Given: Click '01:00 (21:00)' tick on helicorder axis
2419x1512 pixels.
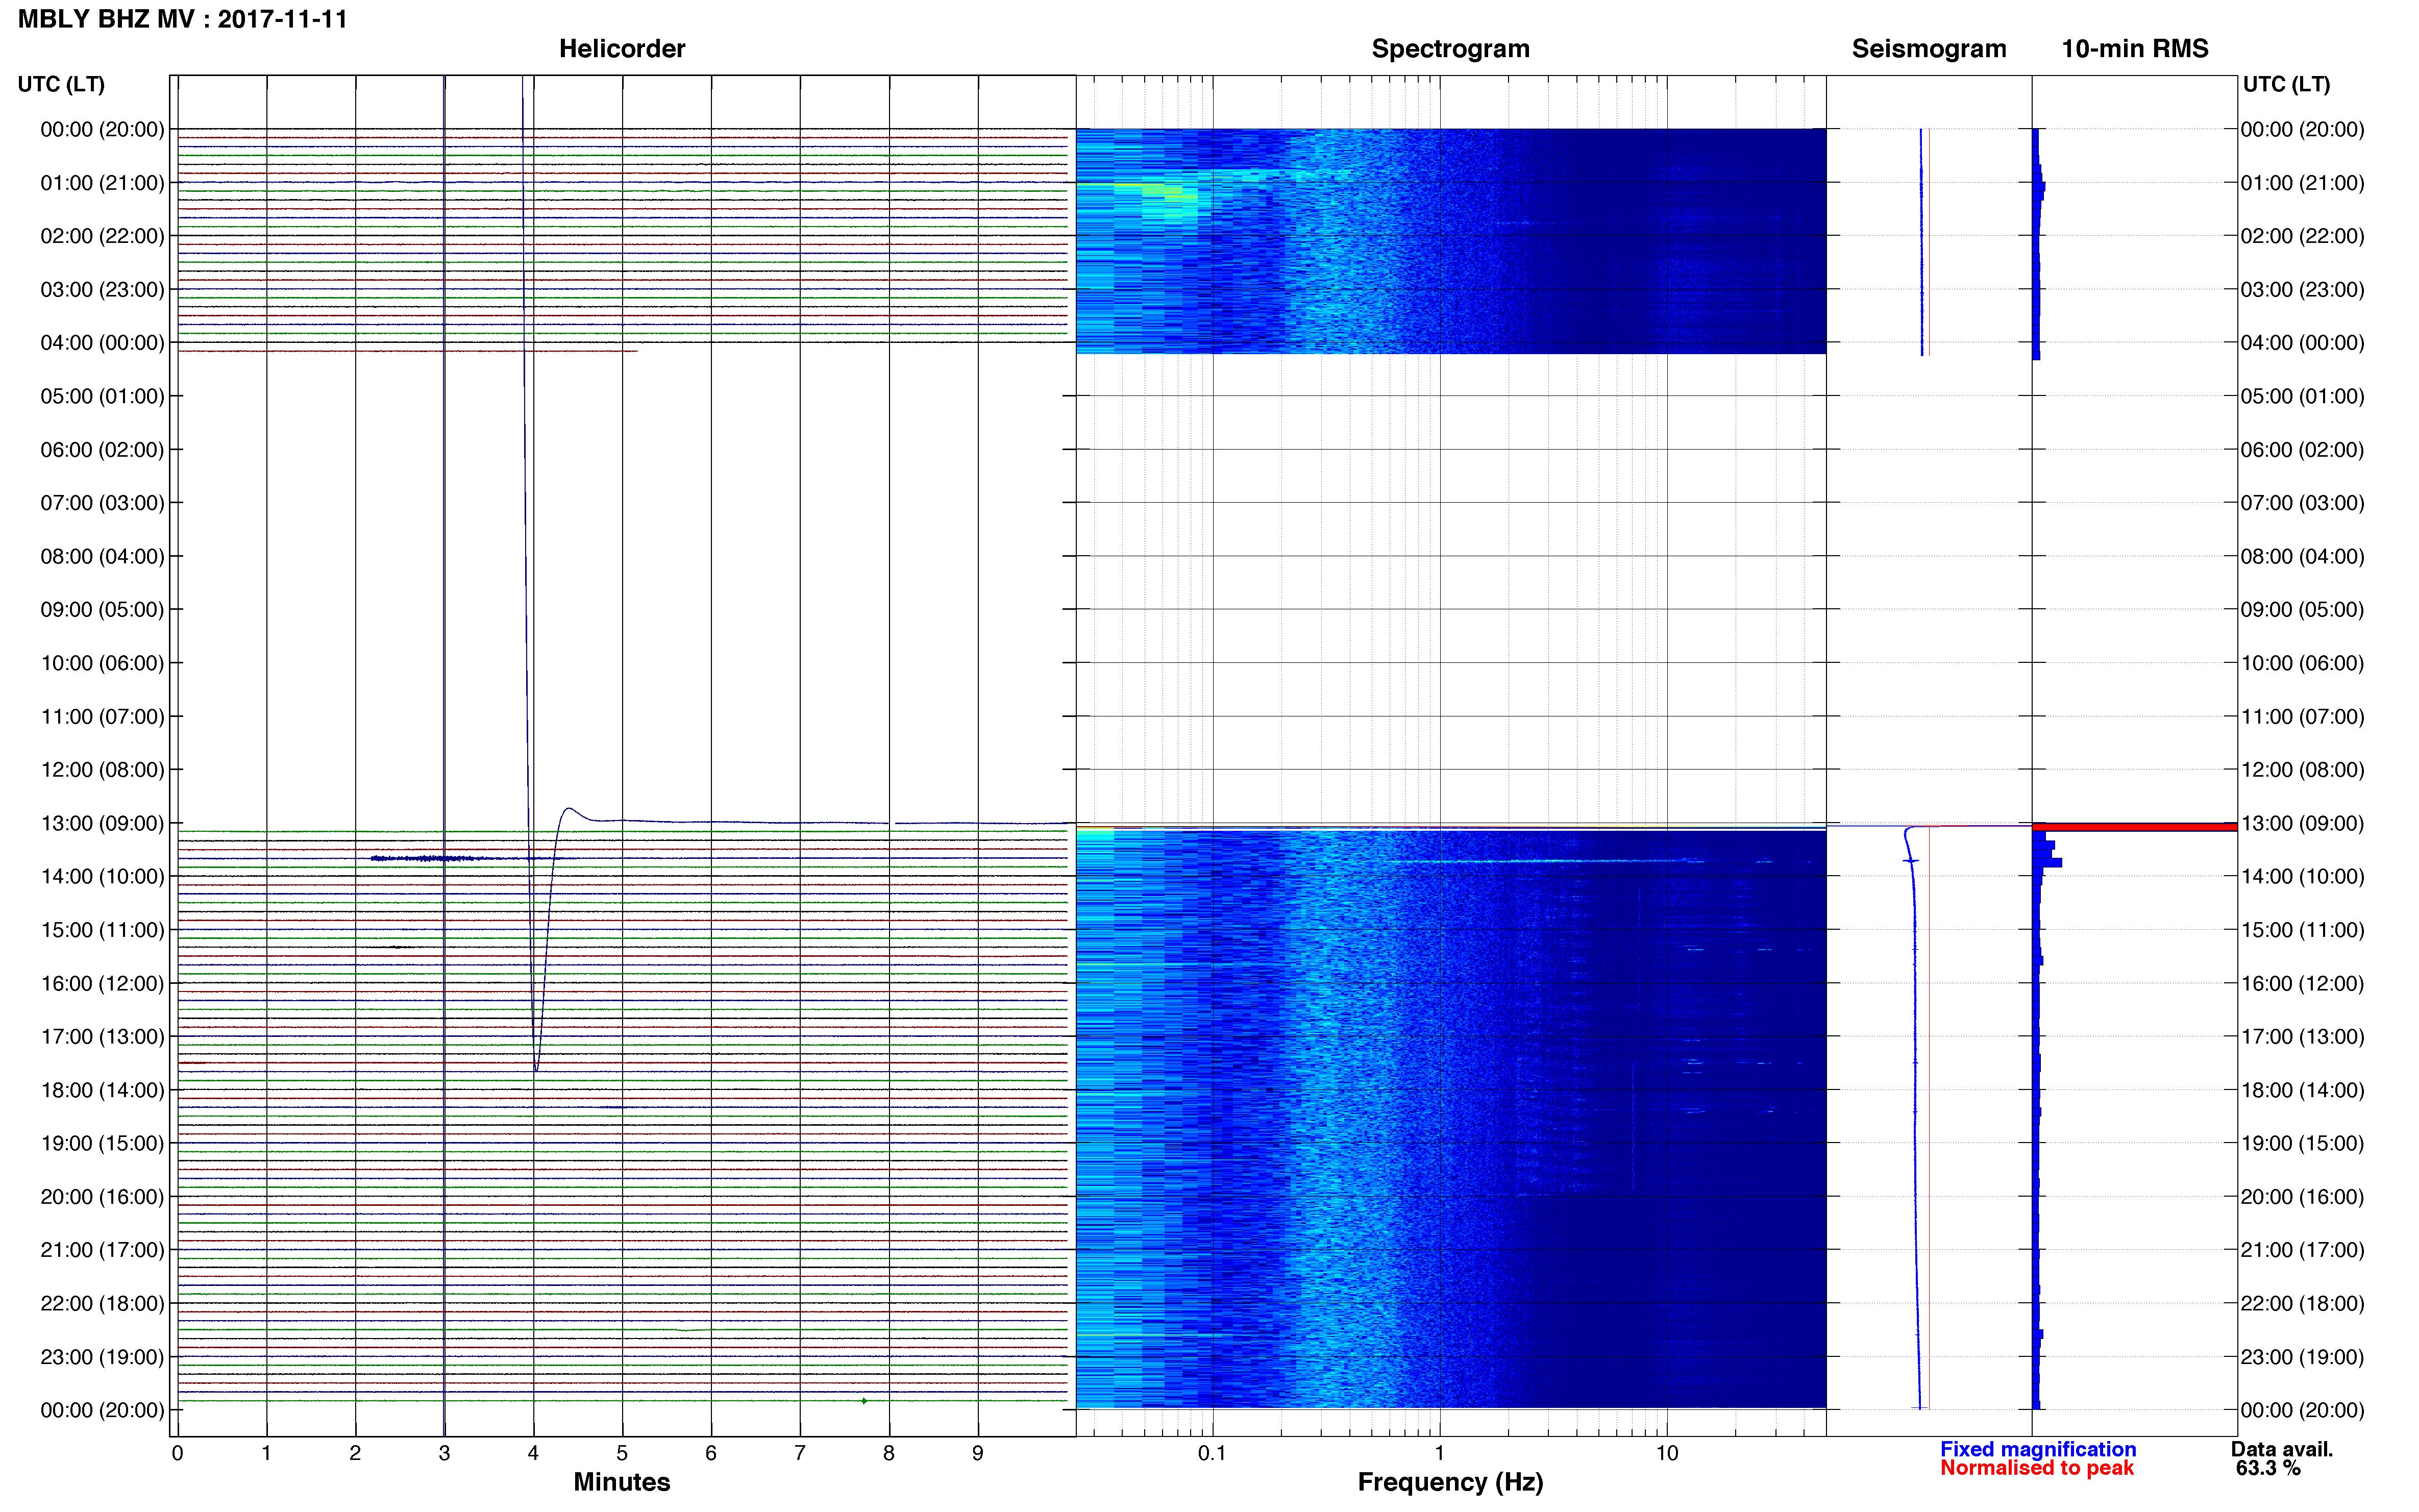Looking at the screenshot, I should click(102, 183).
